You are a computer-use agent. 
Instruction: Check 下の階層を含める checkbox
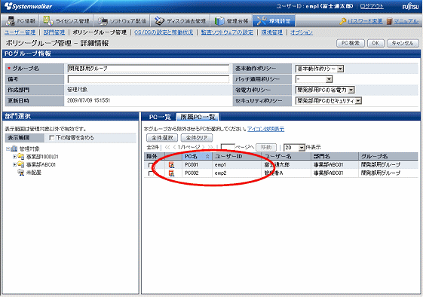click(52, 138)
